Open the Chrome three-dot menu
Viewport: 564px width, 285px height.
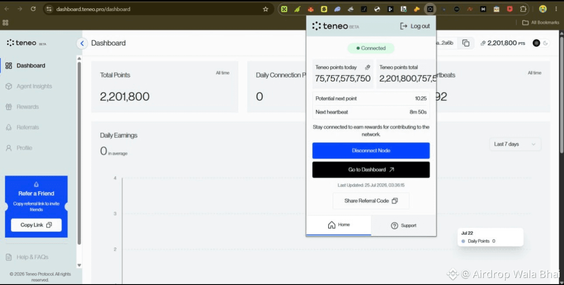(557, 9)
